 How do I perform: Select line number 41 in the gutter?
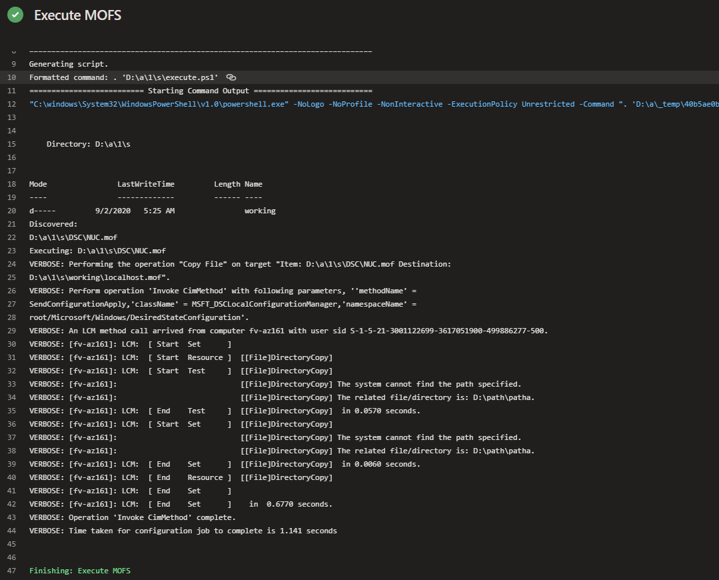click(12, 491)
